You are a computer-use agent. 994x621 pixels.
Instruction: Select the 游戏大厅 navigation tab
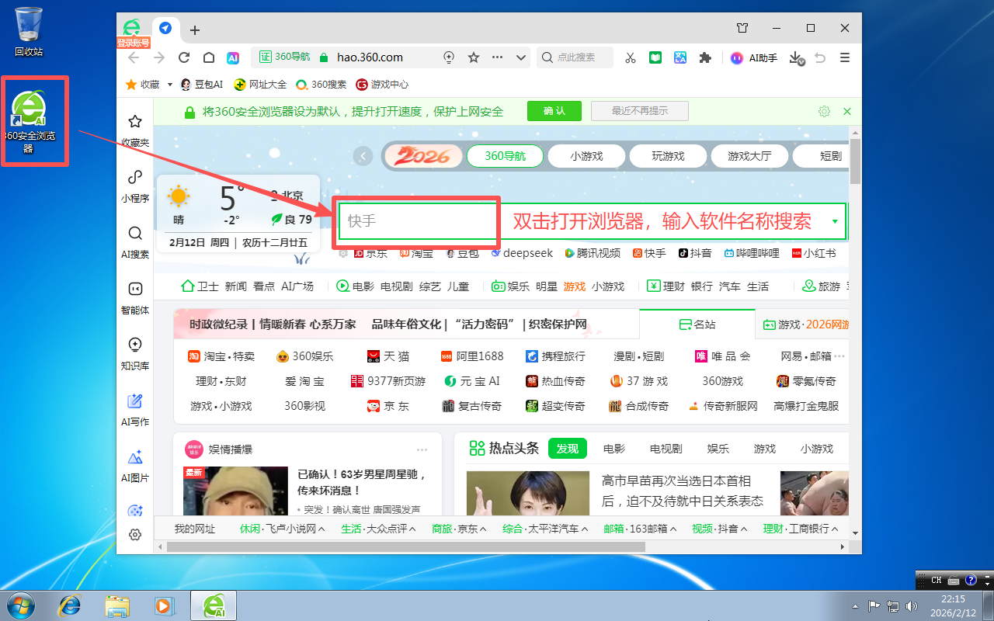[x=749, y=156]
